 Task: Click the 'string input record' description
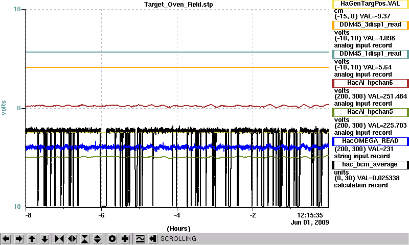[x=362, y=156]
